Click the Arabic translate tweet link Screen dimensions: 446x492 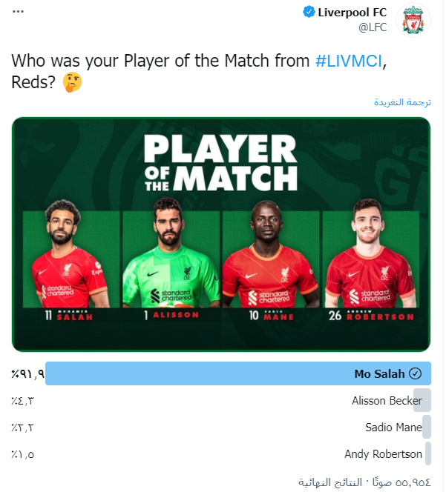(x=401, y=102)
